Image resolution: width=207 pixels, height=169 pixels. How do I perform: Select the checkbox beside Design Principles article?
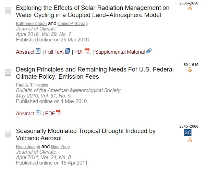tap(8, 73)
